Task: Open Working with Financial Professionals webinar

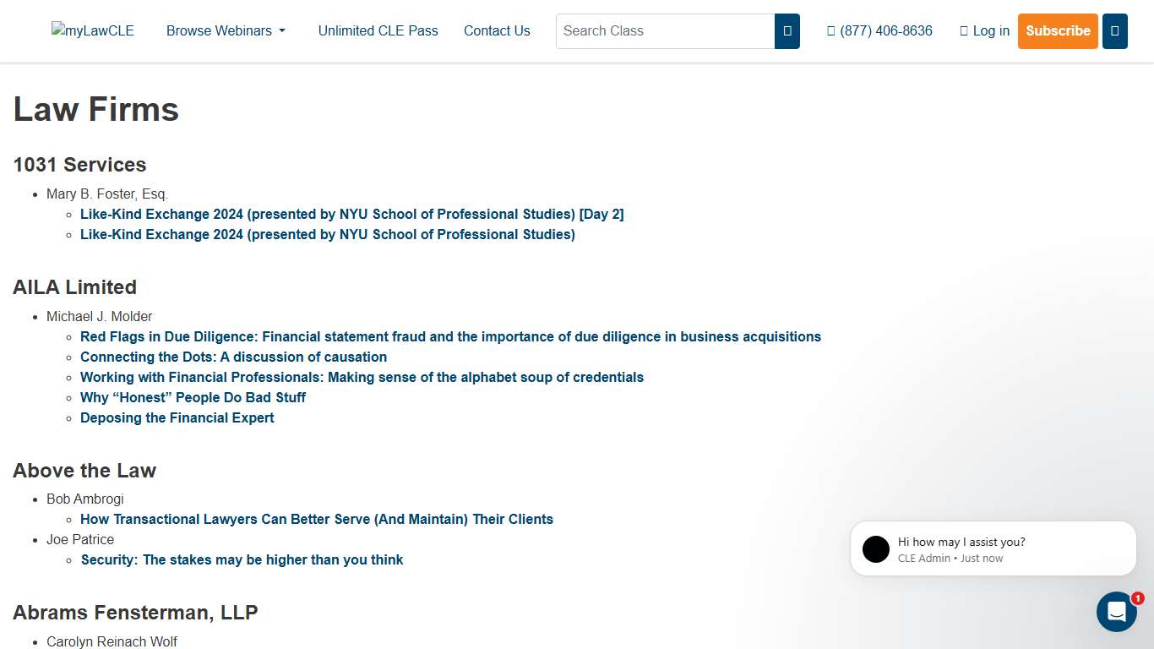Action: [362, 378]
